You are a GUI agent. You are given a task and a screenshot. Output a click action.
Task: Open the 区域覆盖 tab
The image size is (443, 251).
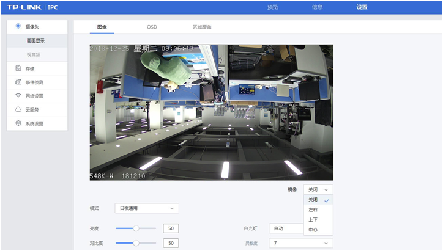coord(202,27)
